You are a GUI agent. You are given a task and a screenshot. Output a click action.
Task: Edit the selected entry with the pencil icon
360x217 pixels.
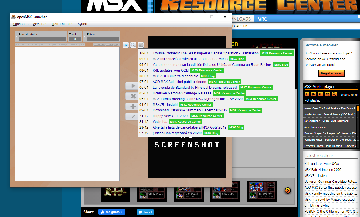click(x=132, y=116)
